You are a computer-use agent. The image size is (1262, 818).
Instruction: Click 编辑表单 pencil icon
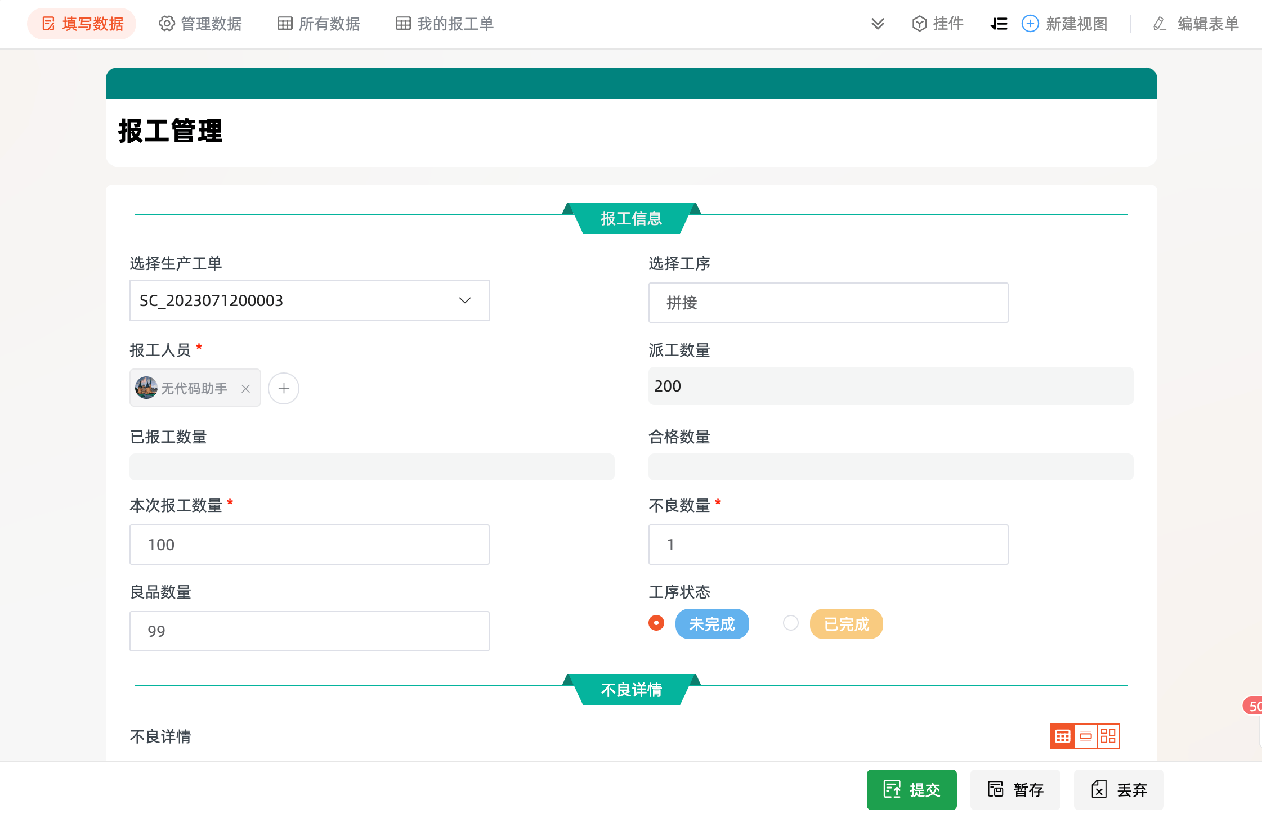pyautogui.click(x=1160, y=24)
